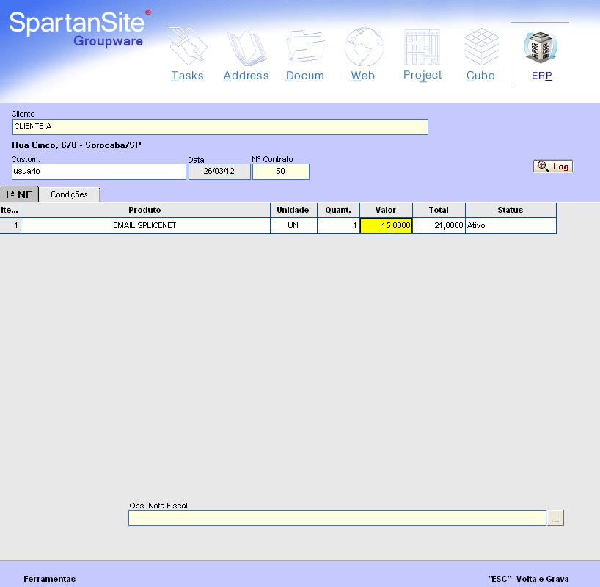This screenshot has width=600, height=587.
Task: Click the Total cell 21,0000
Action: [439, 225]
